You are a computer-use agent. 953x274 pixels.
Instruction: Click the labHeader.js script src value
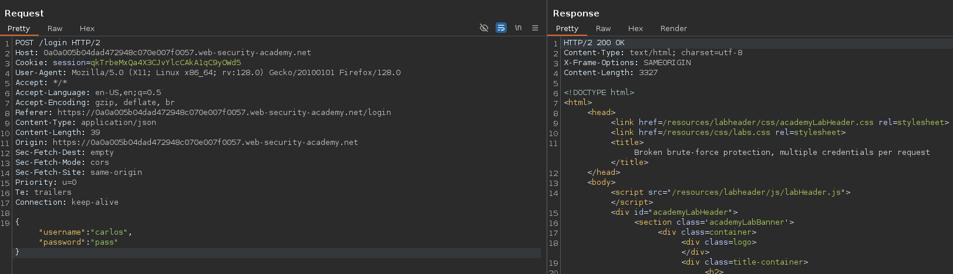756,192
